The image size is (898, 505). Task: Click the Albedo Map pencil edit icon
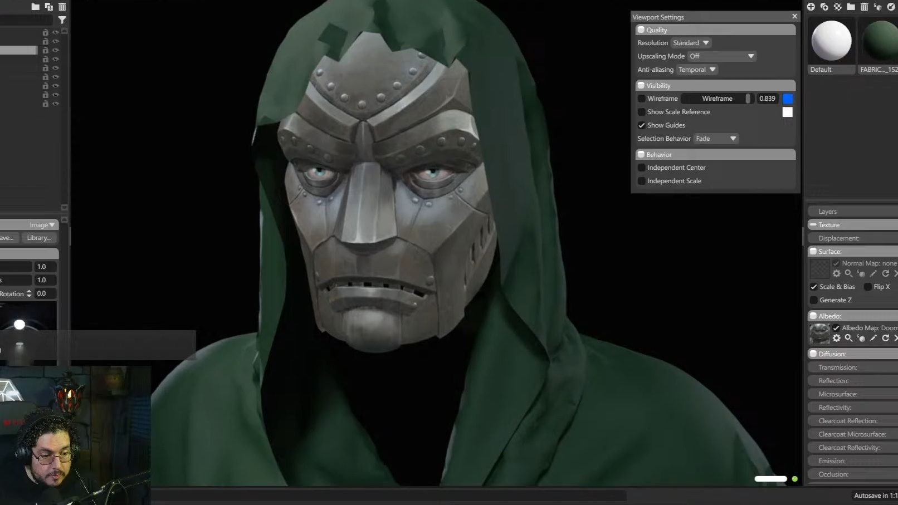coord(873,338)
